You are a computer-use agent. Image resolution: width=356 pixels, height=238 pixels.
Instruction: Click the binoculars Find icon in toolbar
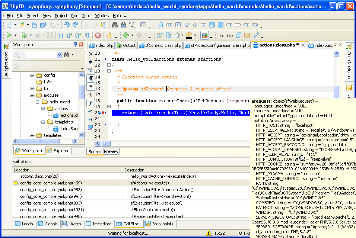[x=114, y=25]
